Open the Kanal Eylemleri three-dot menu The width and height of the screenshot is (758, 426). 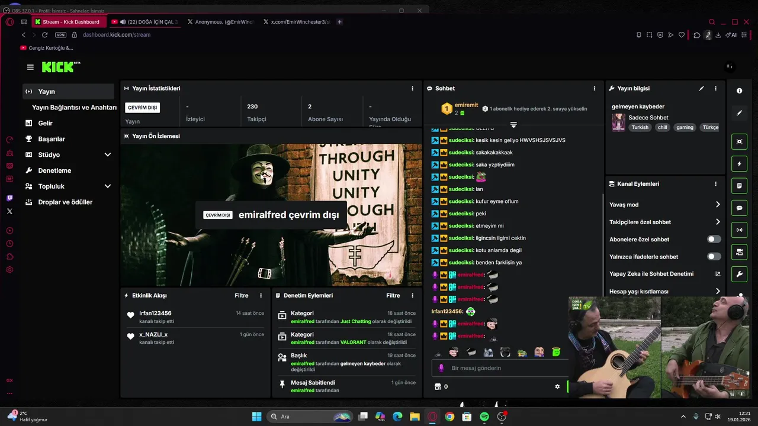pos(715,184)
